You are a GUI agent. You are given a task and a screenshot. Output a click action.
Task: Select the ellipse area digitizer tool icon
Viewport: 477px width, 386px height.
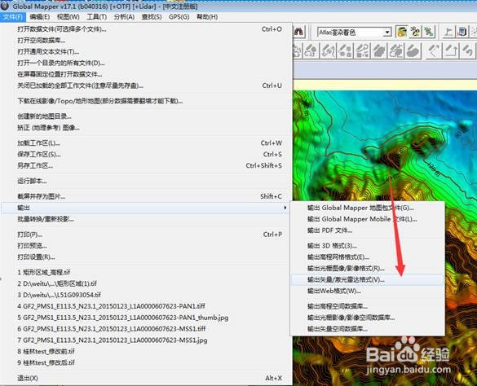pos(413,50)
